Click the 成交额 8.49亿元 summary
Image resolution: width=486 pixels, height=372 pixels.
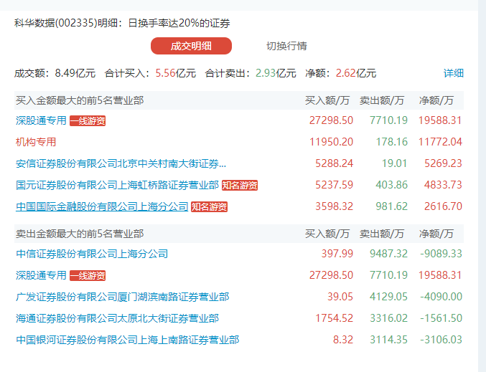(55, 73)
